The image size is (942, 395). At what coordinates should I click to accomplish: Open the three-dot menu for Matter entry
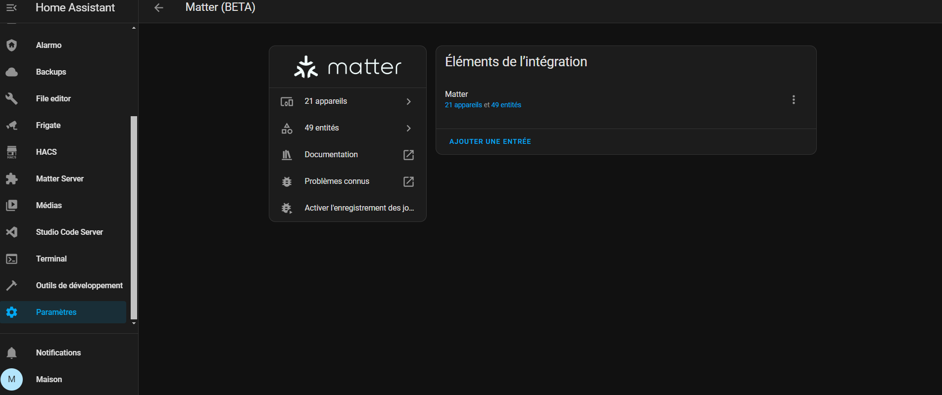(793, 99)
